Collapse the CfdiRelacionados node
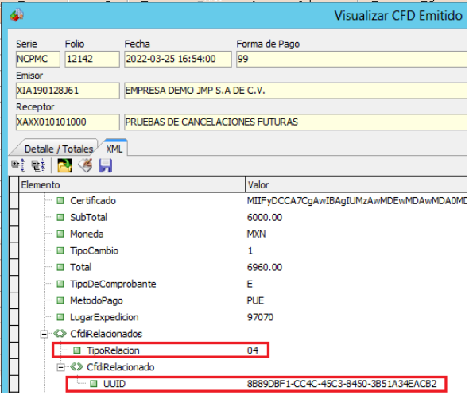 44,334
